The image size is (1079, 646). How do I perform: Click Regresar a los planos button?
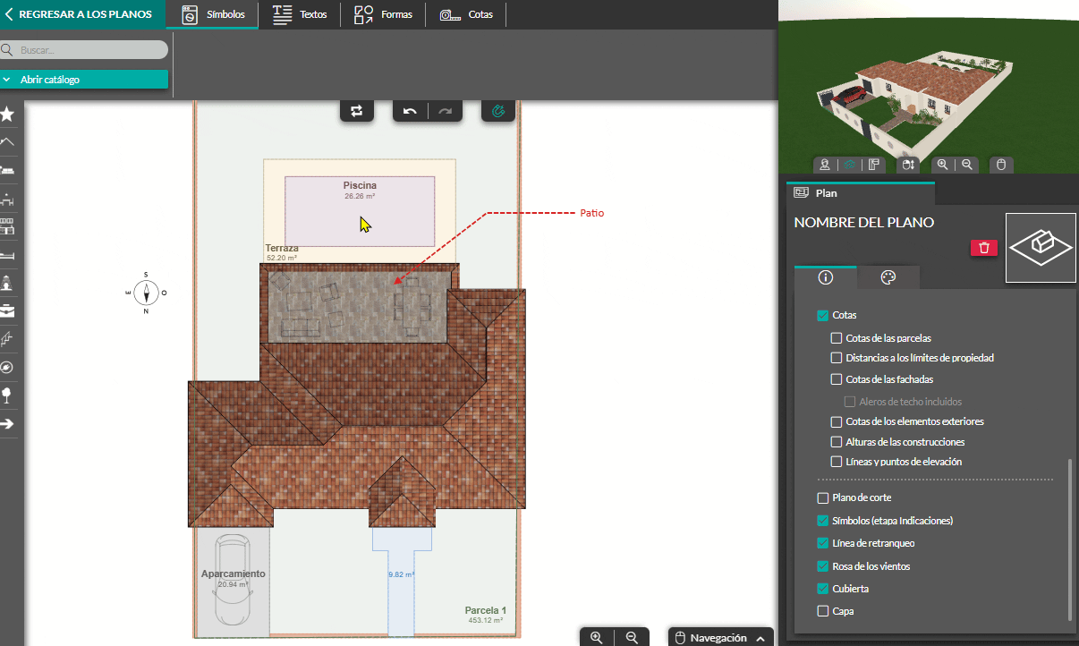tap(82, 14)
